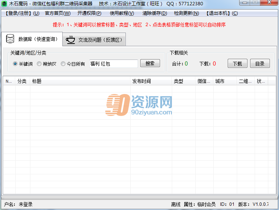The height and width of the screenshot is (210, 279).
Task: Close the window with the red X
Action: (x=269, y=3)
